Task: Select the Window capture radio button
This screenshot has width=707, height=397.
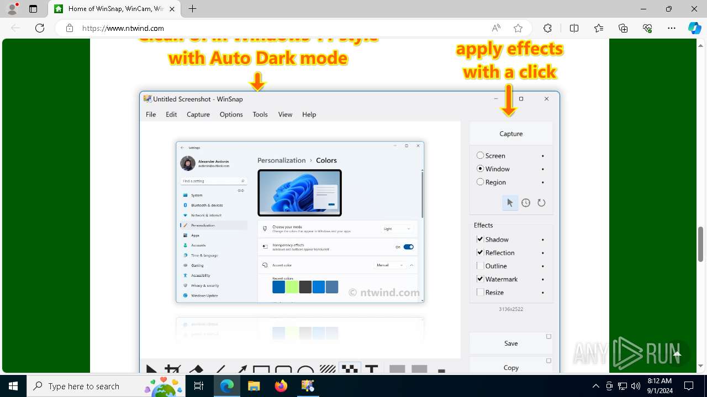Action: (480, 169)
